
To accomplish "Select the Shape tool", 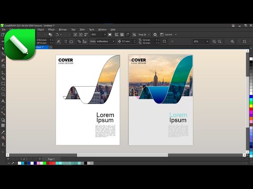I will tap(3, 54).
